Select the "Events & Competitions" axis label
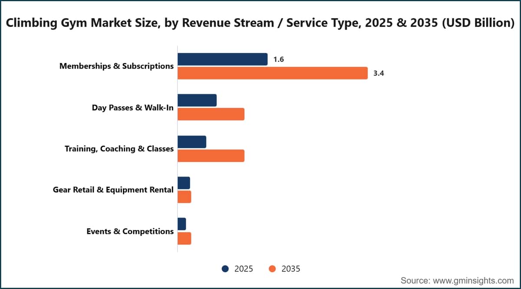The width and height of the screenshot is (521, 289). point(130,231)
